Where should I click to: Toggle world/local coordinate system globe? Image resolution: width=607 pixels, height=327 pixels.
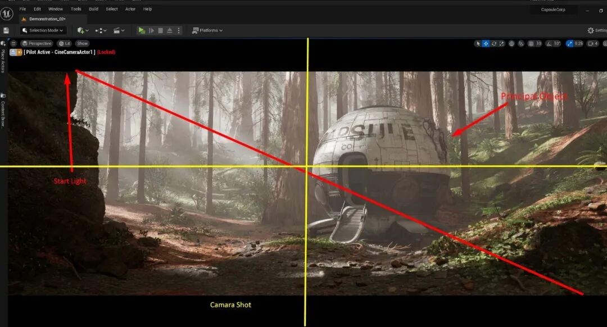coord(511,44)
